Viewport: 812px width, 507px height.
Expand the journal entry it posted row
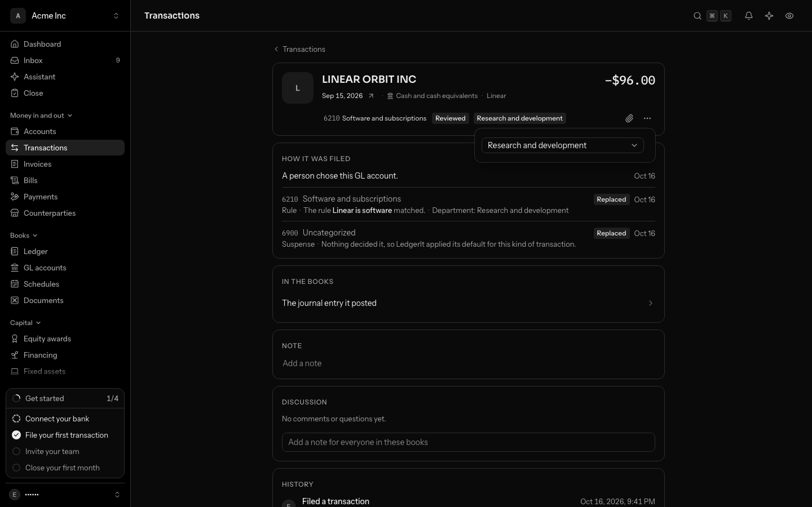pyautogui.click(x=468, y=303)
